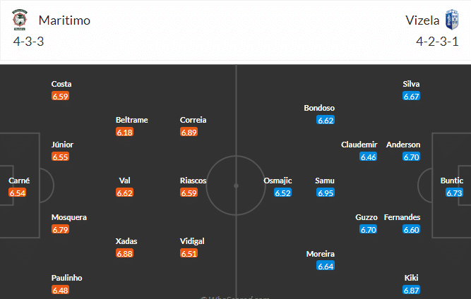Select Vizela player Bondoso
Viewport: 471px width, 299px height.
pyautogui.click(x=319, y=108)
